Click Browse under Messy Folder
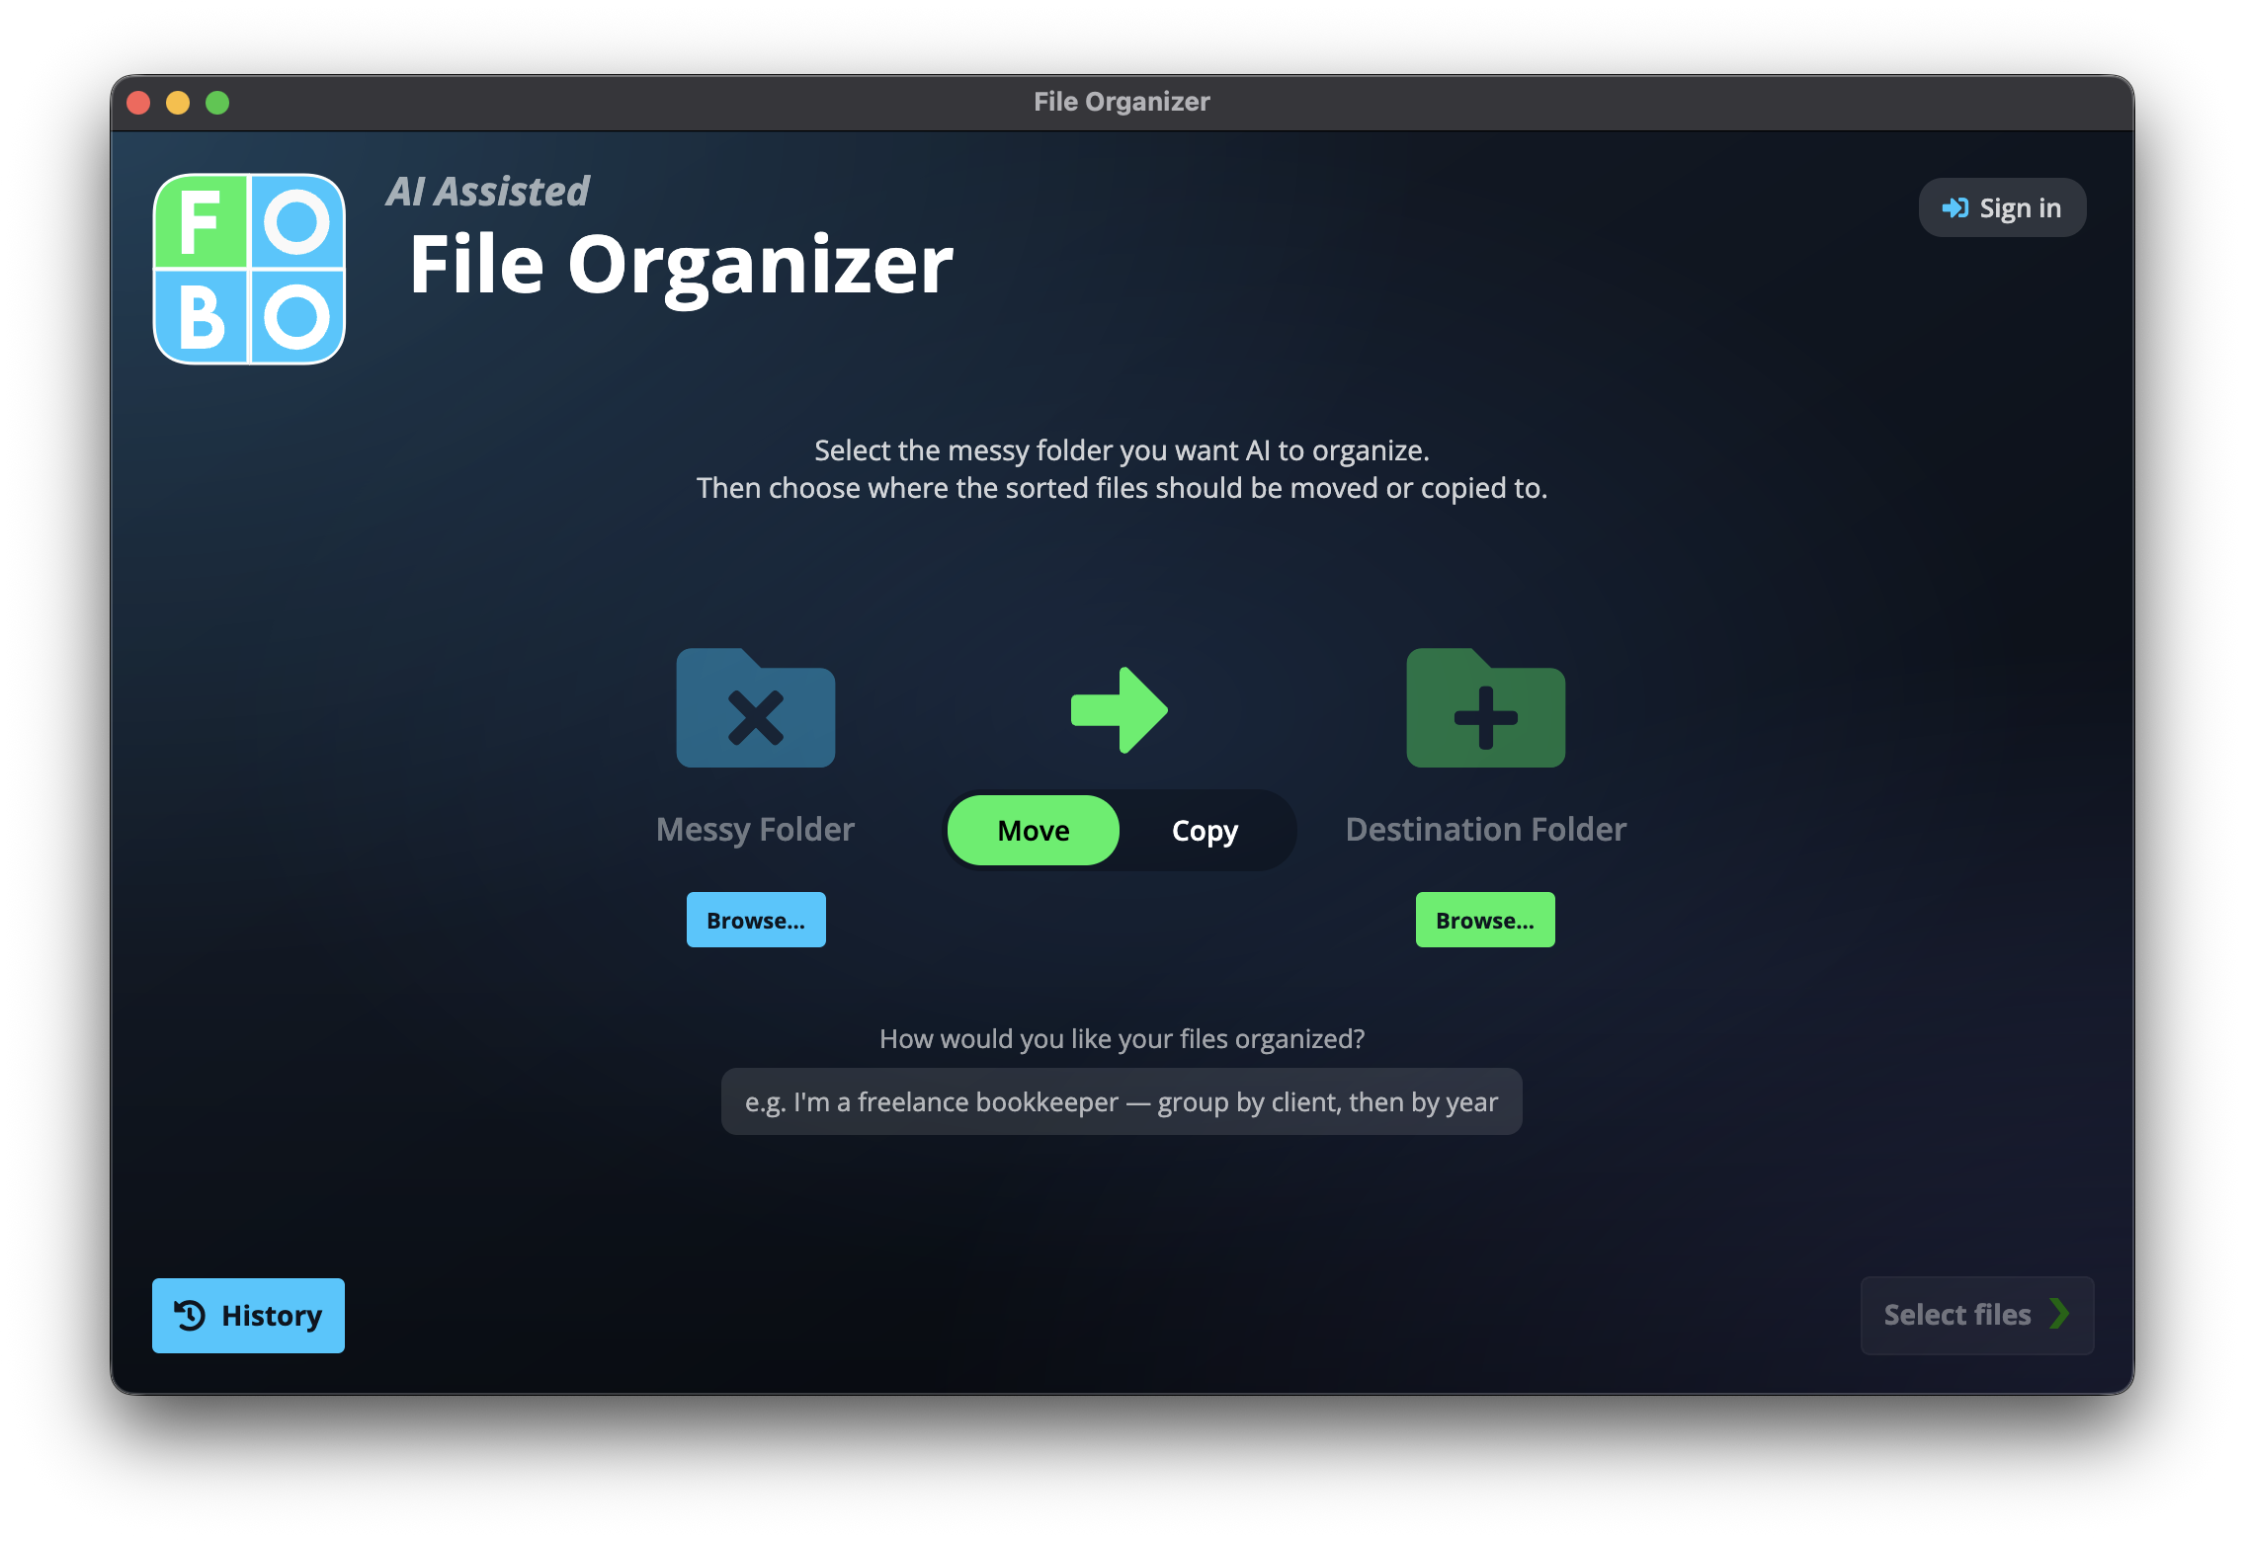The width and height of the screenshot is (2245, 1541). [x=755, y=919]
